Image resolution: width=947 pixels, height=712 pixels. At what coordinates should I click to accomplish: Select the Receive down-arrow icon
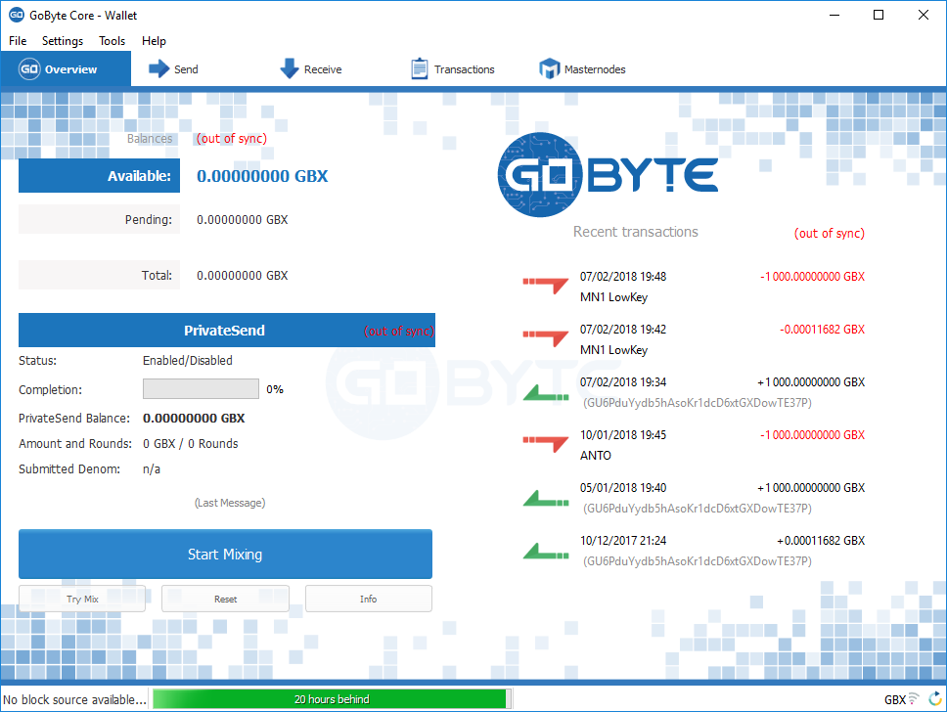click(x=288, y=68)
